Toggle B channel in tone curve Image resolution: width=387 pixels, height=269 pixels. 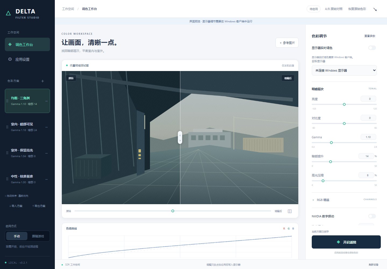293,229
